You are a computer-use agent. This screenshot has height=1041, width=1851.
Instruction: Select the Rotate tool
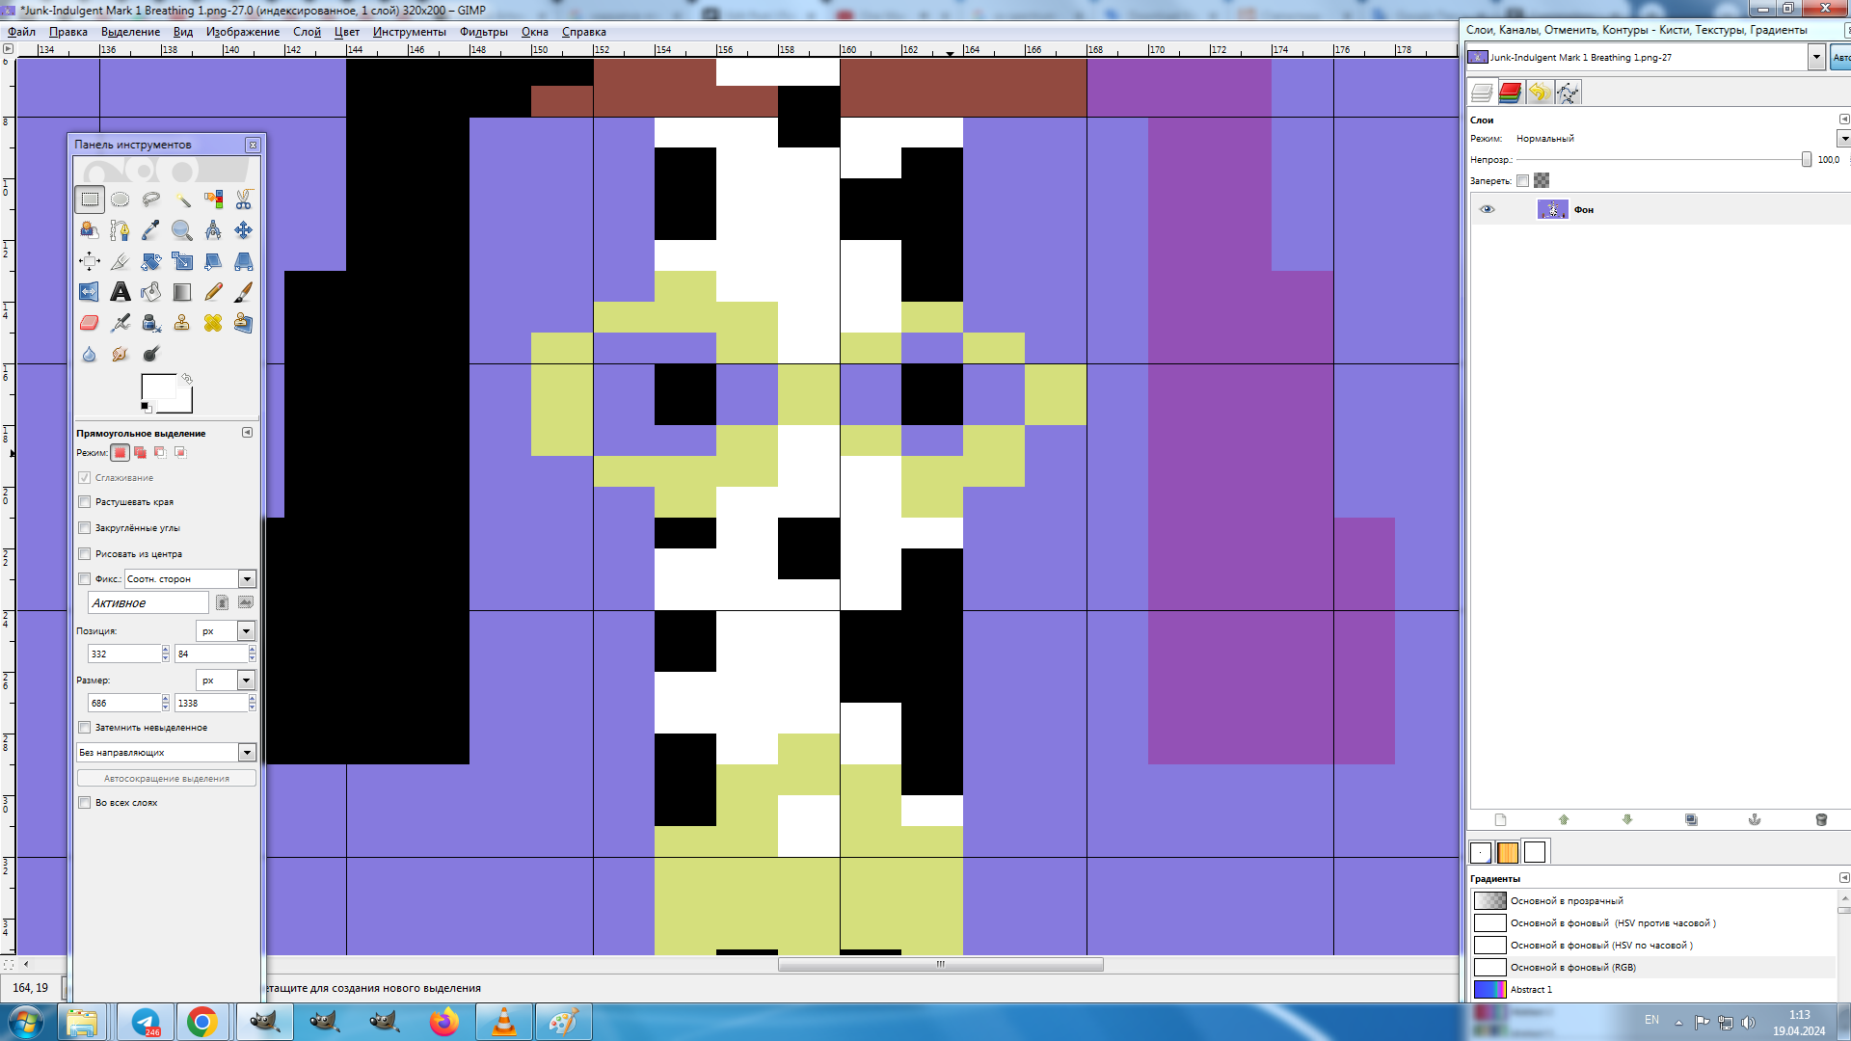[151, 261]
